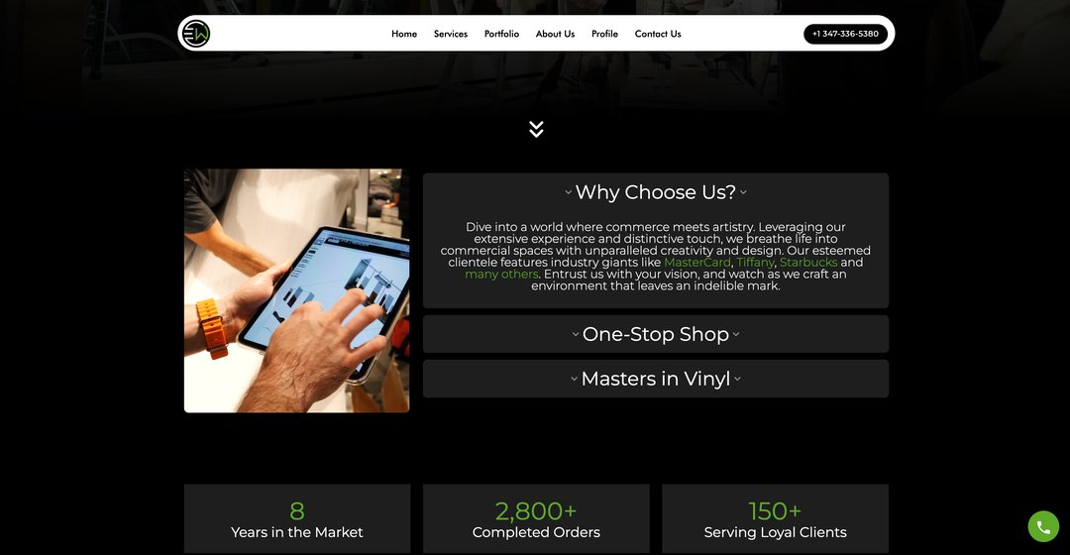The width and height of the screenshot is (1070, 555).
Task: Click the many others link
Action: click(x=501, y=275)
